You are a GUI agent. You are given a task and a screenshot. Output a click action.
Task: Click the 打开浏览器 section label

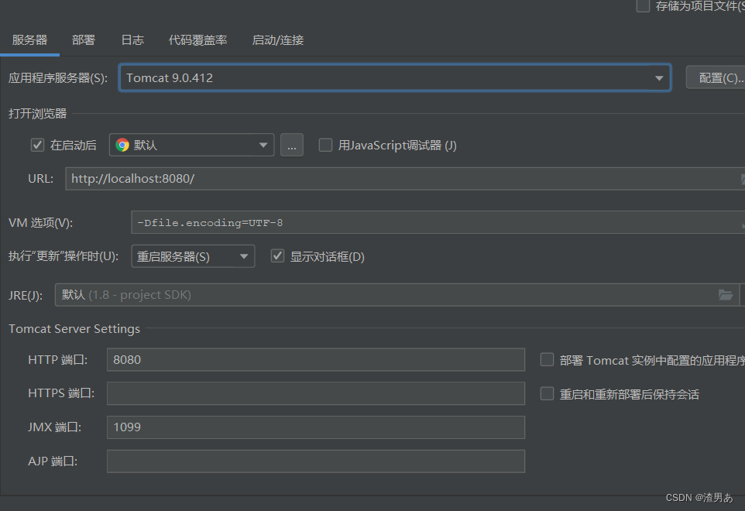37,114
